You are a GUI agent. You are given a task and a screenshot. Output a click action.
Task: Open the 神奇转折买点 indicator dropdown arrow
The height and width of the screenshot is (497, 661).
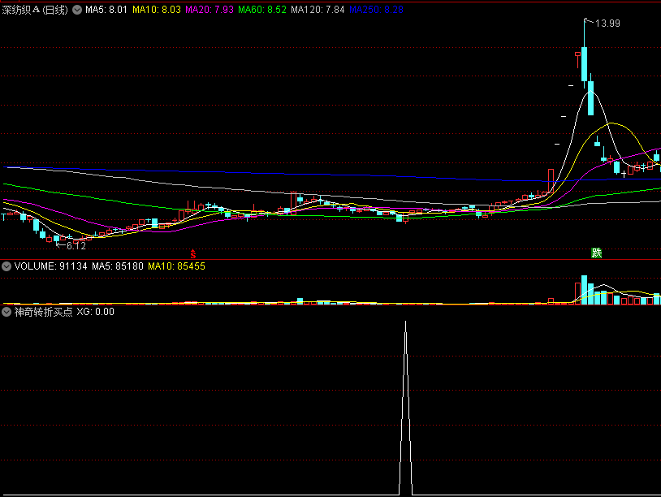tap(6, 312)
